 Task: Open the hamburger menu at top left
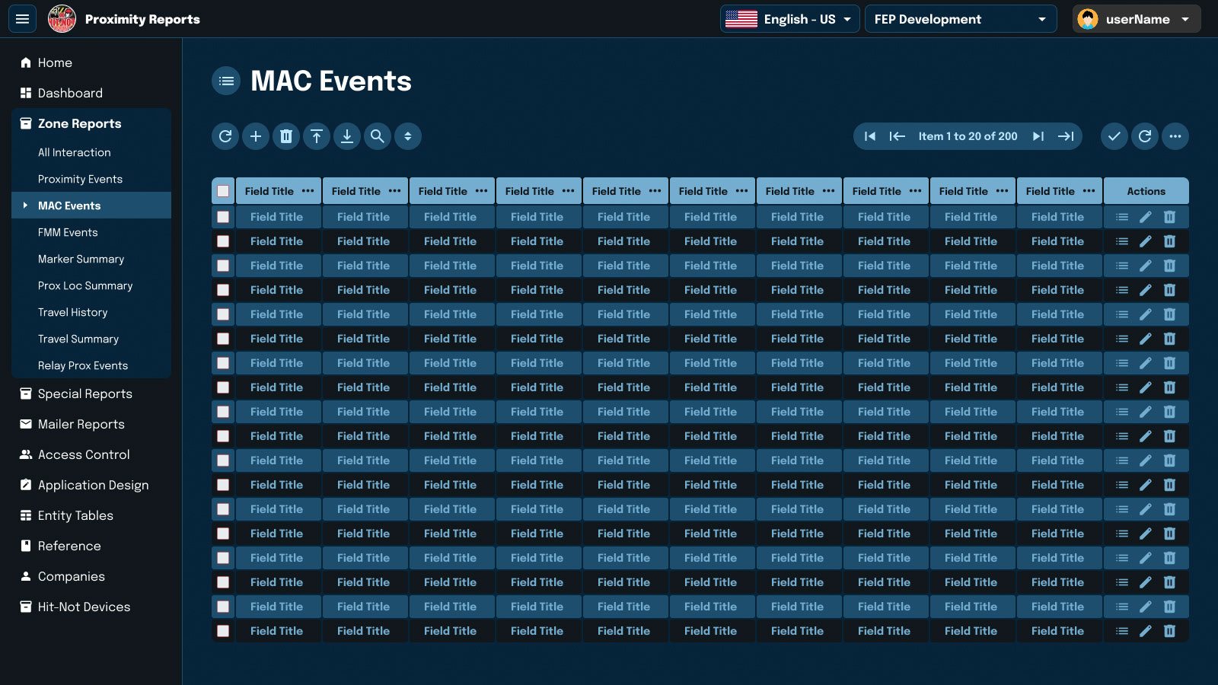click(23, 19)
